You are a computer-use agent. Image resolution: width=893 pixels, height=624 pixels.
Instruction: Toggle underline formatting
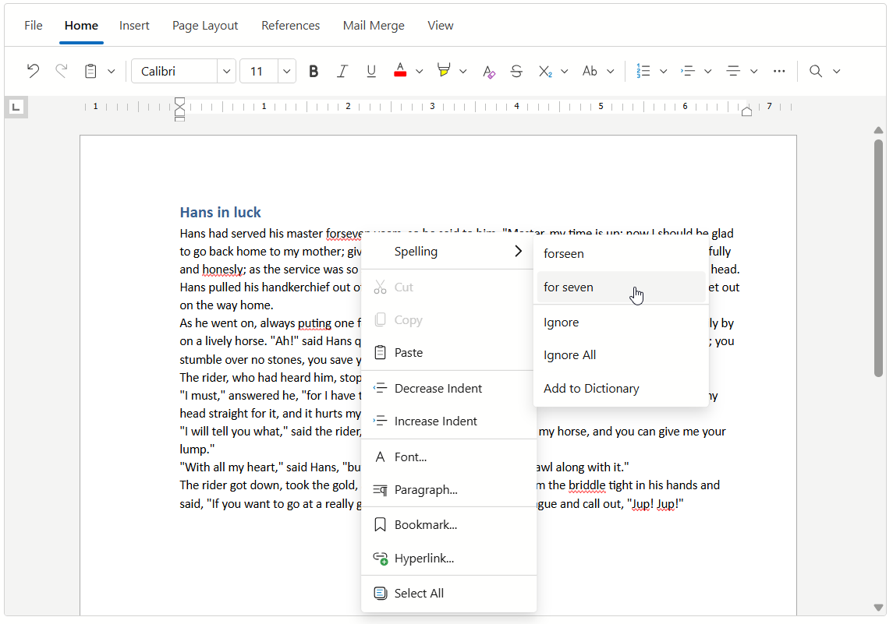pos(371,70)
